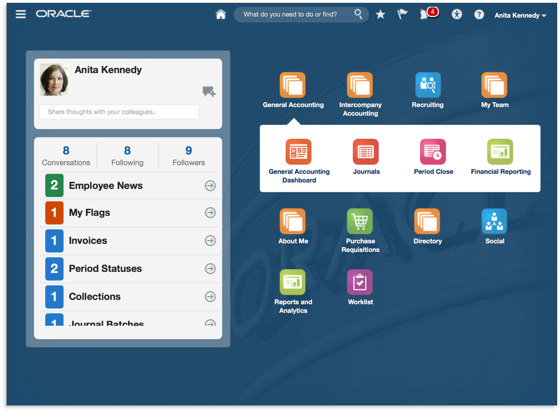This screenshot has width=560, height=412.
Task: Click the Share thoughts text field
Action: coord(119,112)
